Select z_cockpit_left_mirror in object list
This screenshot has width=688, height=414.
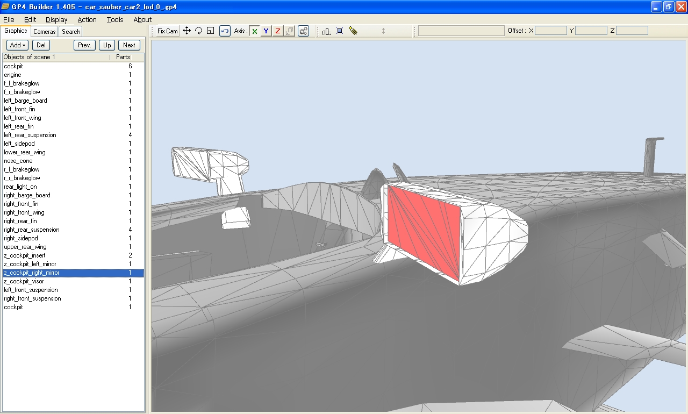[x=30, y=264]
